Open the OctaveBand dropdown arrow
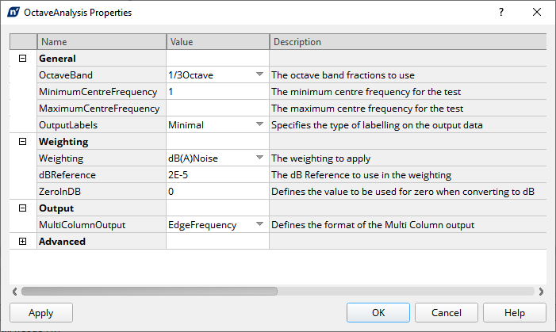The image size is (556, 332). (259, 74)
